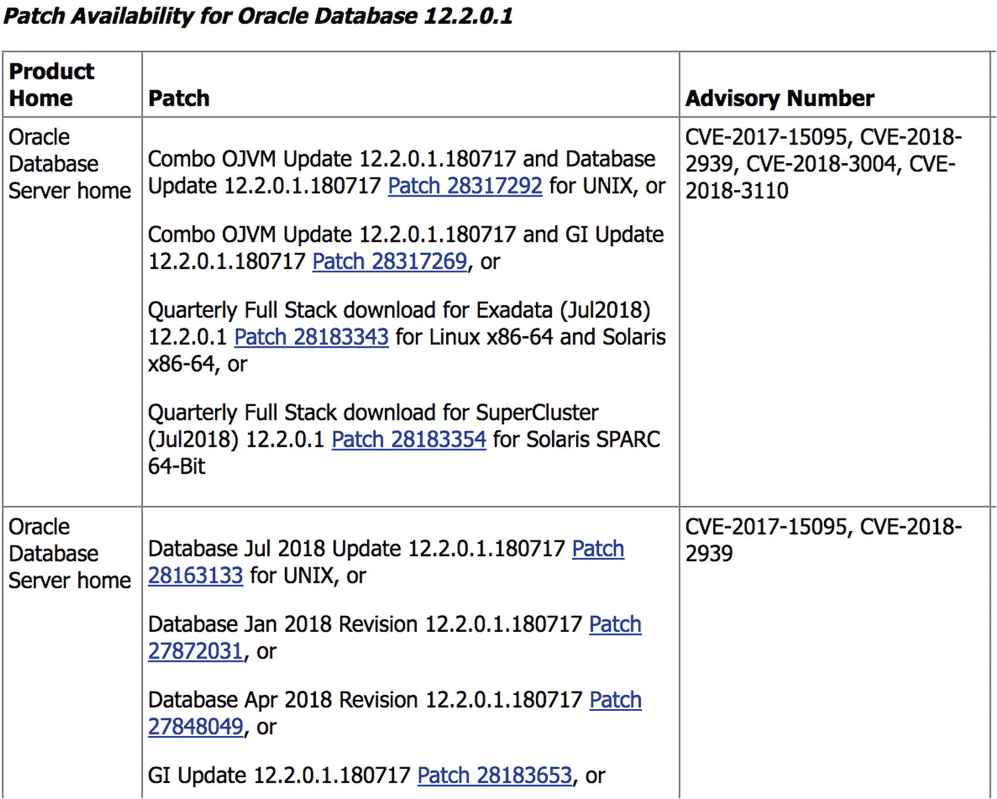Select 'Combo OJVM Update 12.2.0.1.180717 and GI Update' text
The width and height of the screenshot is (997, 799).
tap(406, 234)
